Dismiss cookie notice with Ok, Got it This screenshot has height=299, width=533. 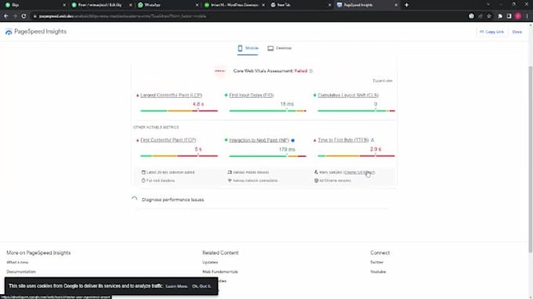tap(201, 286)
